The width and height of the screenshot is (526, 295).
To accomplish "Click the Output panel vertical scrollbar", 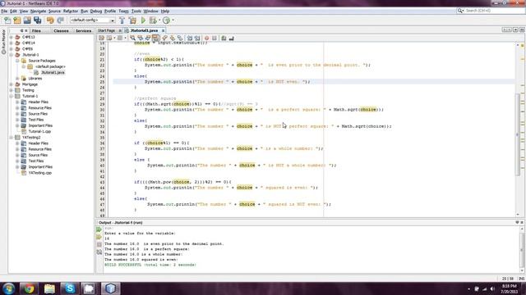I will 522,249.
